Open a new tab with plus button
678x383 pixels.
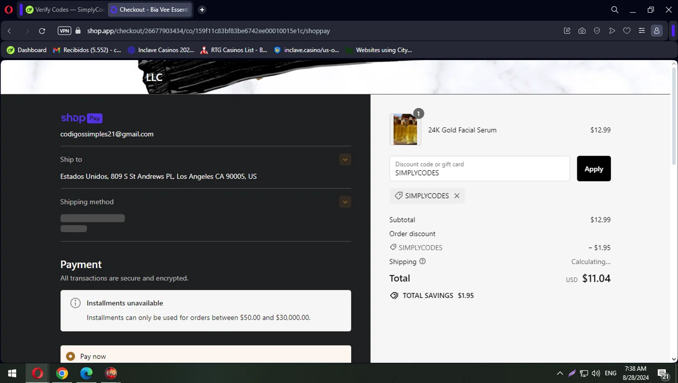click(x=202, y=9)
